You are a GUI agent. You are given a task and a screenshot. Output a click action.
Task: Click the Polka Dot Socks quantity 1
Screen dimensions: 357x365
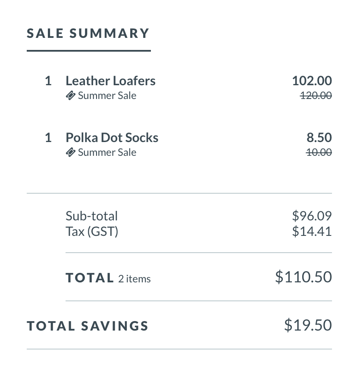click(48, 138)
